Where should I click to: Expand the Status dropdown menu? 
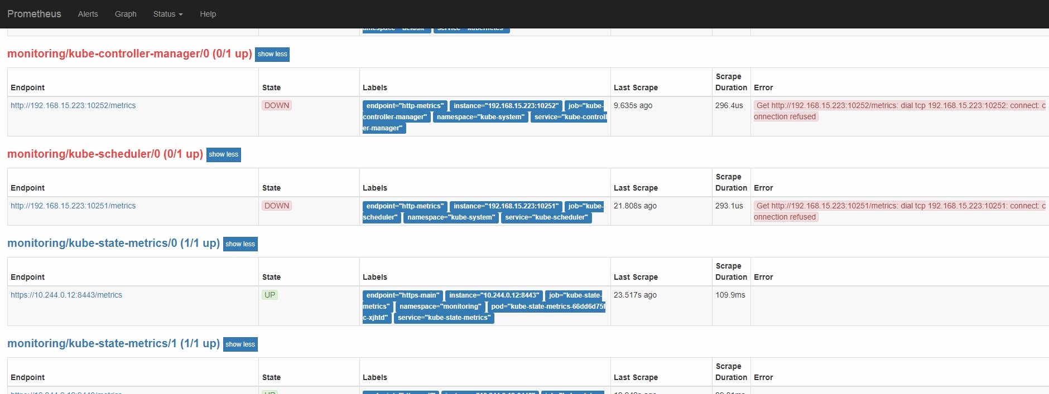167,14
